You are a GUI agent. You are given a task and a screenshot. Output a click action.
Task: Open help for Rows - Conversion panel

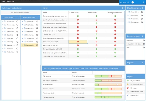click(38, 17)
